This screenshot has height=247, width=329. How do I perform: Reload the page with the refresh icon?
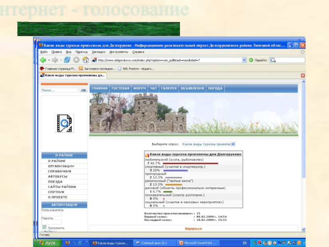pyautogui.click(x=67, y=60)
